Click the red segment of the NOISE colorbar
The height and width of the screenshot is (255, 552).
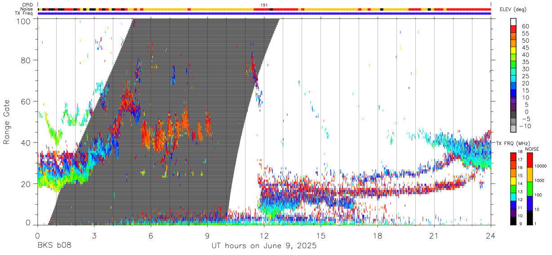529,160
